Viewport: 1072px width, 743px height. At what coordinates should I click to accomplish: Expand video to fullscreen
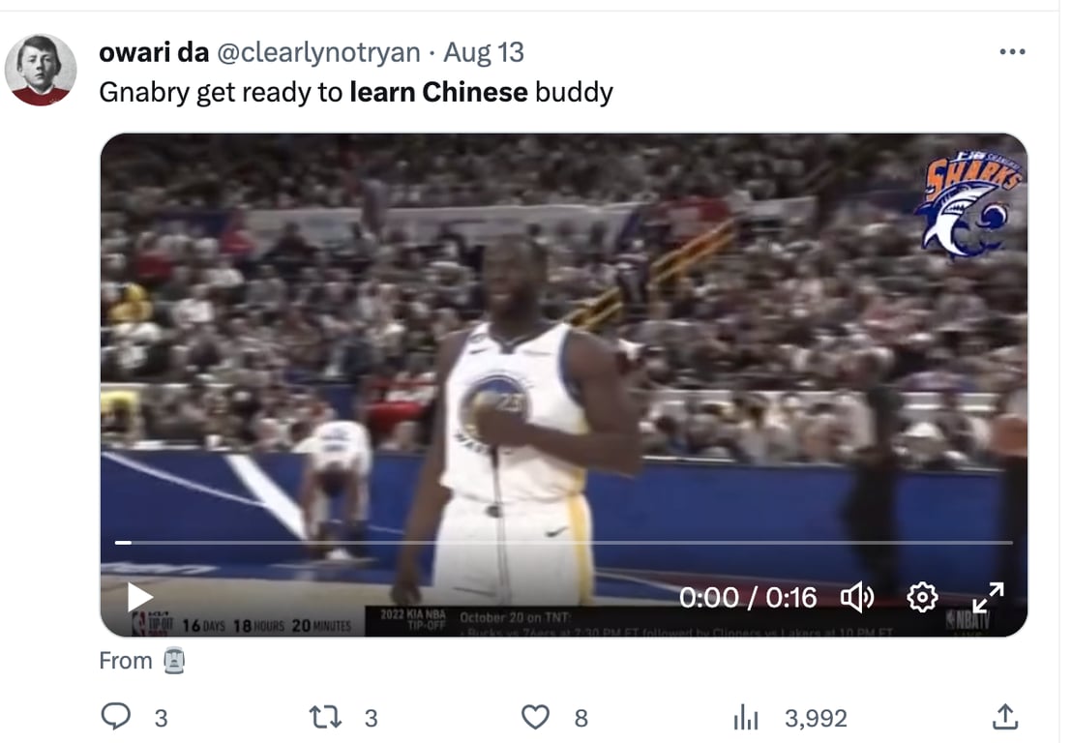(x=988, y=598)
